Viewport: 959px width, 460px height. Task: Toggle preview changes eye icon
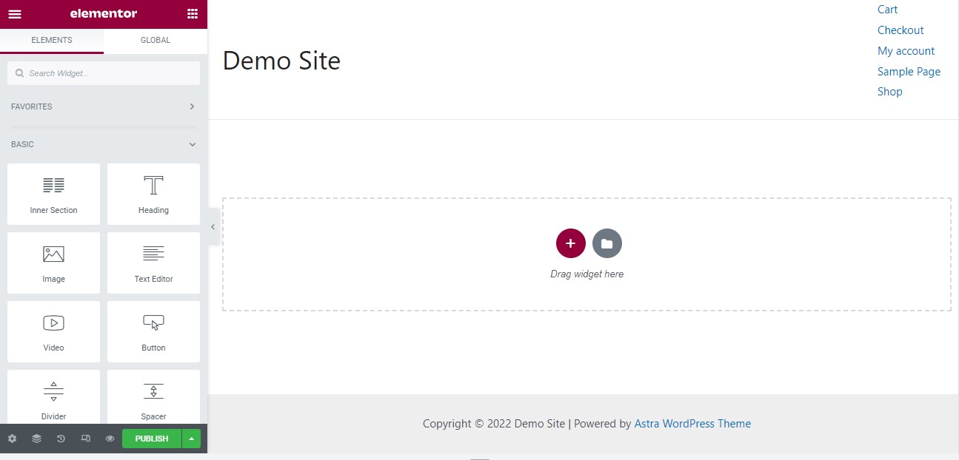[110, 439]
